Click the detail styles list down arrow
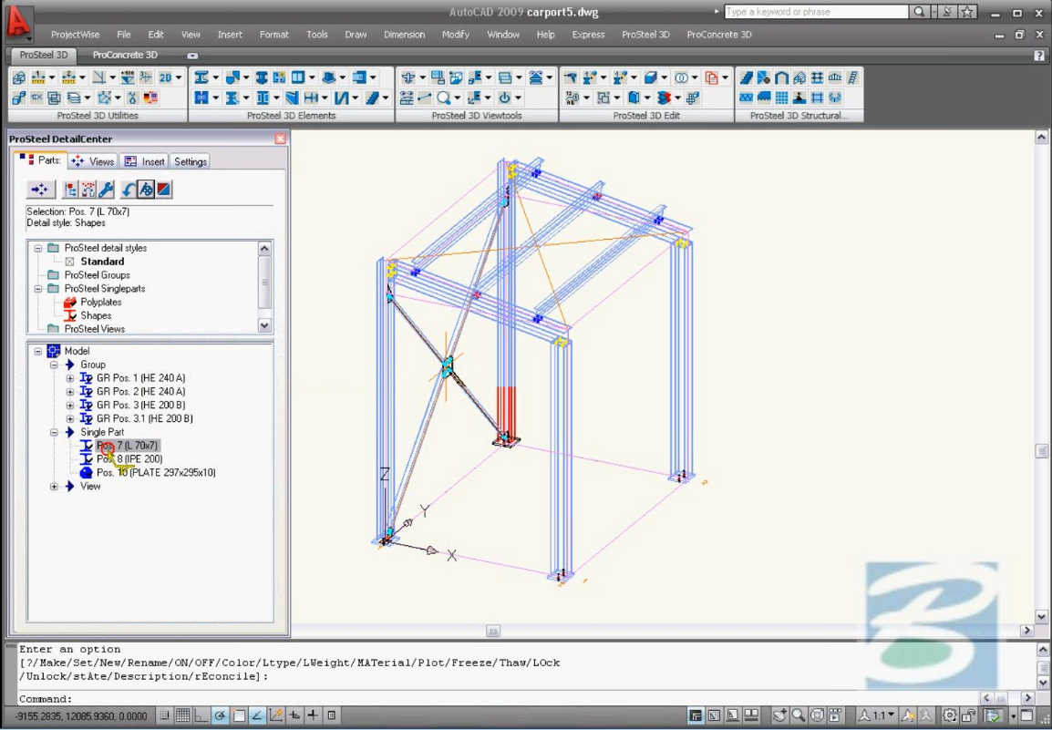Image resolution: width=1052 pixels, height=730 pixels. pyautogui.click(x=264, y=326)
